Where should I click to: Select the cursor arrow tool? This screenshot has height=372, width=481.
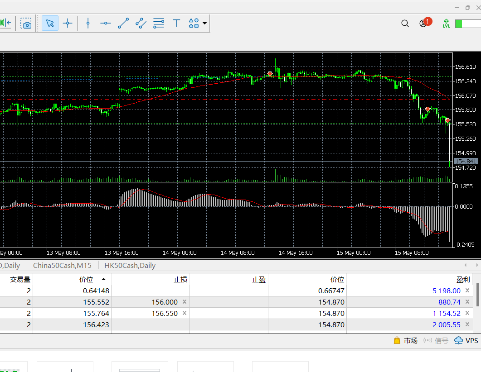50,23
